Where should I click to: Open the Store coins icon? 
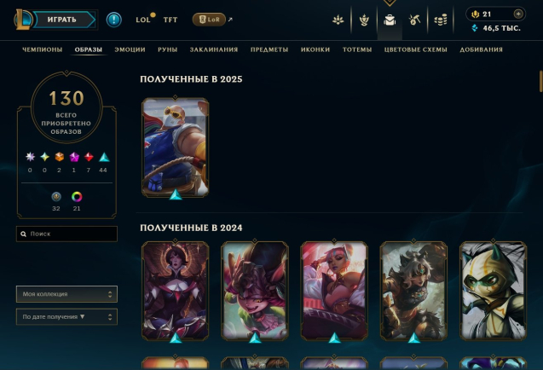441,20
